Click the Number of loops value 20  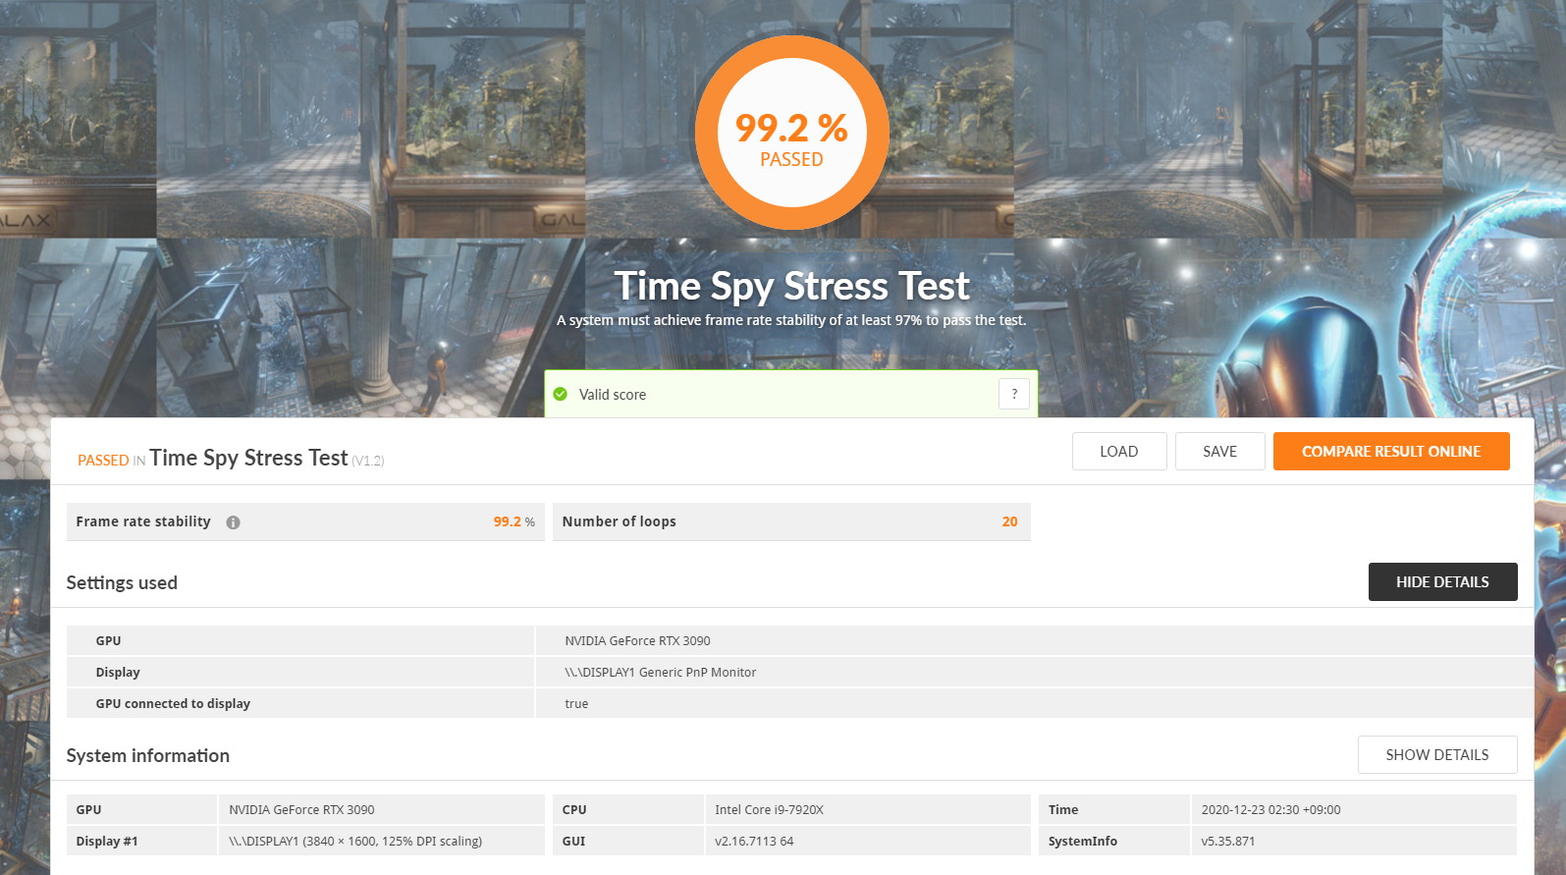1009,521
